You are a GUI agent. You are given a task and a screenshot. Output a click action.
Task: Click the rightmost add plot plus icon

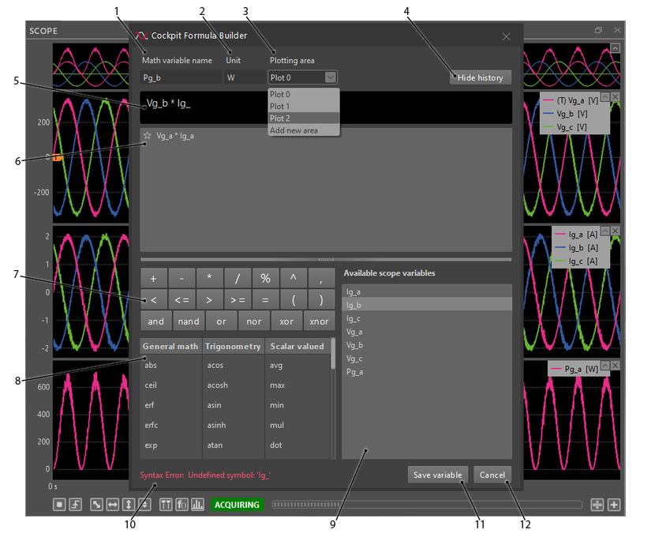tap(614, 505)
